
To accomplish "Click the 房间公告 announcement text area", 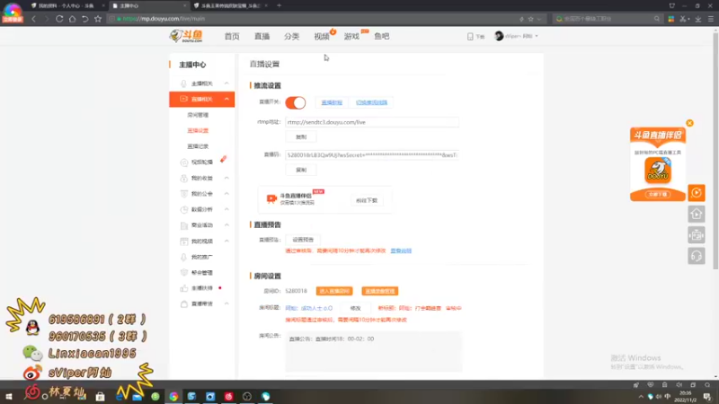I will point(374,351).
